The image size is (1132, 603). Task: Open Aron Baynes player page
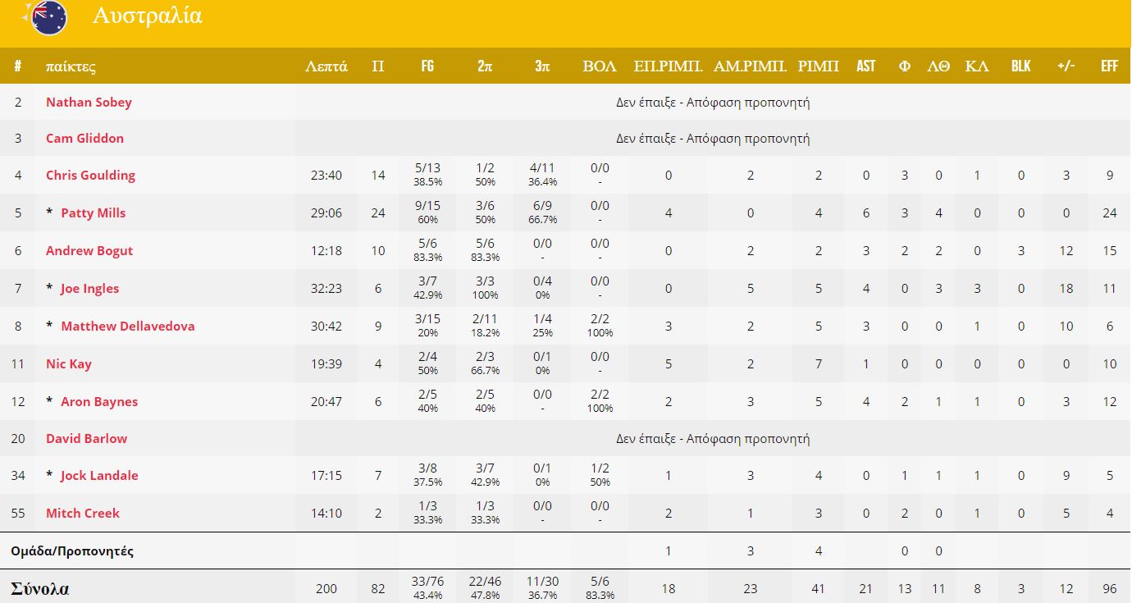(99, 402)
